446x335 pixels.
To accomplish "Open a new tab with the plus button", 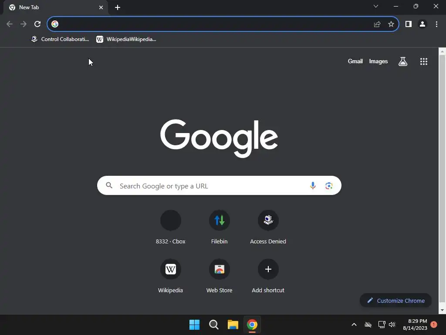I will coord(118,7).
